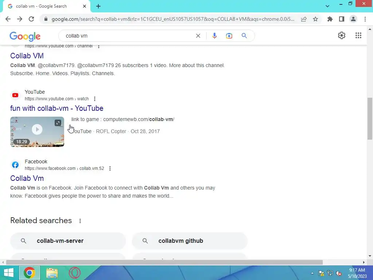Open Collab Vm Facebook result
The width and height of the screenshot is (373, 280).
click(27, 178)
